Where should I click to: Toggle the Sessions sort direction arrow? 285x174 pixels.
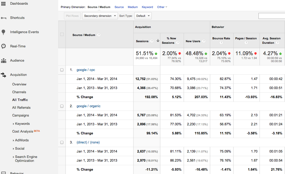pyautogui.click(x=158, y=41)
